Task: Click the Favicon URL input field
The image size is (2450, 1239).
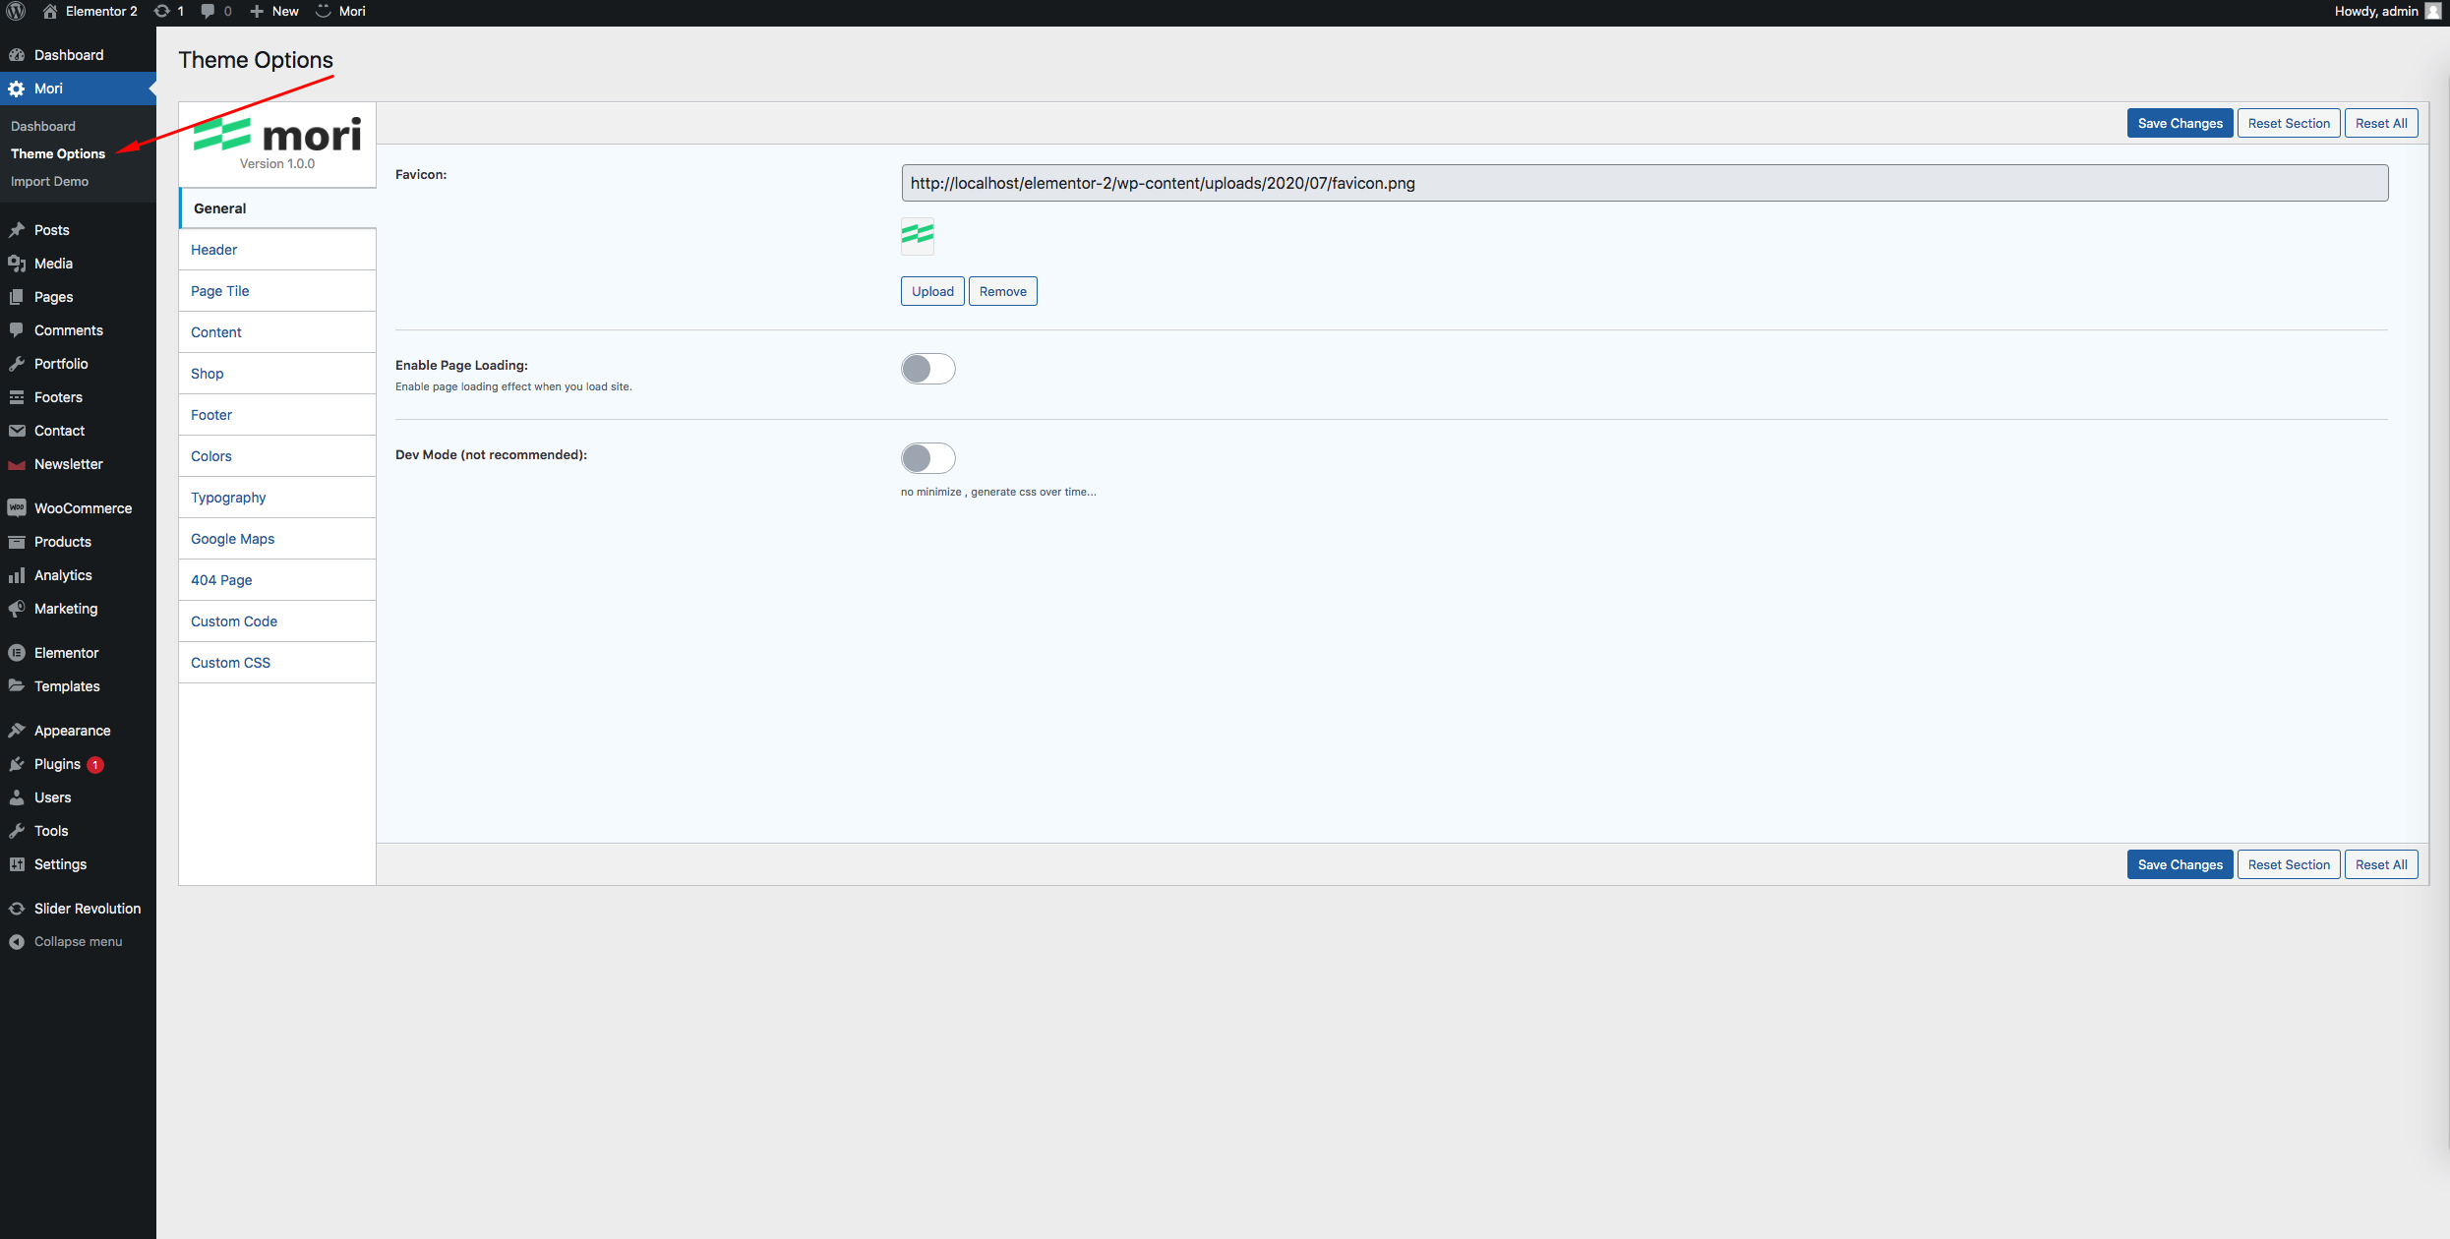Action: click(1643, 183)
